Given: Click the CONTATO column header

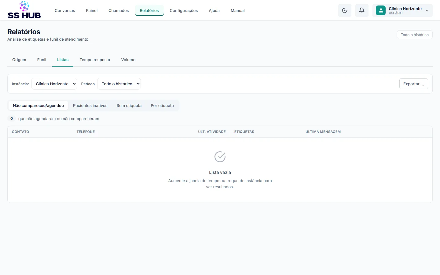Looking at the screenshot, I should click(20, 132).
